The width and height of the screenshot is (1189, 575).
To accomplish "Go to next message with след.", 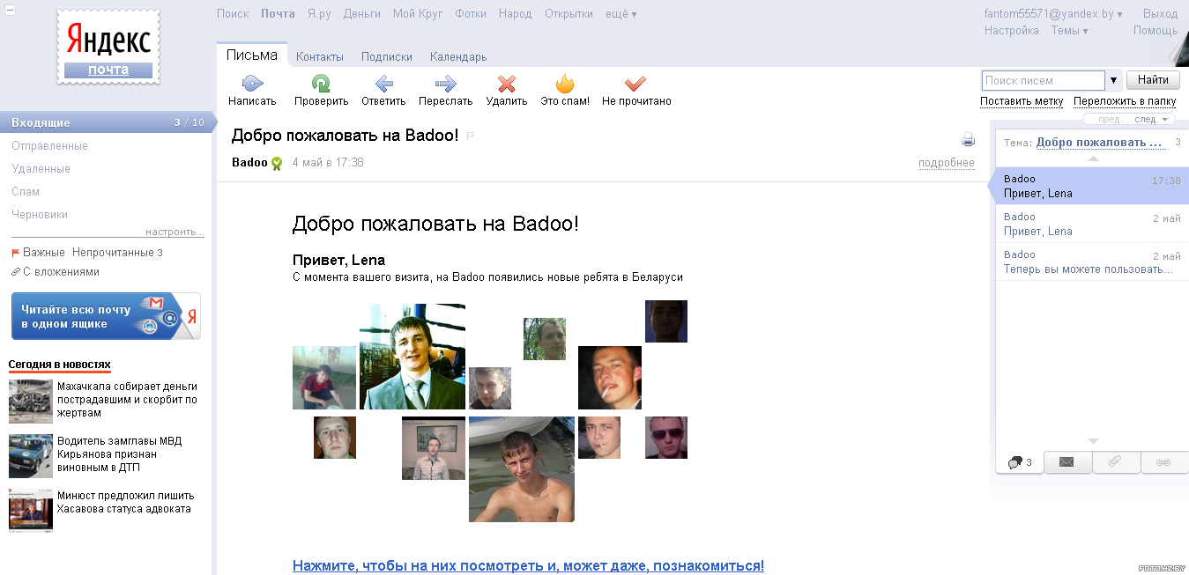I will [1149, 120].
